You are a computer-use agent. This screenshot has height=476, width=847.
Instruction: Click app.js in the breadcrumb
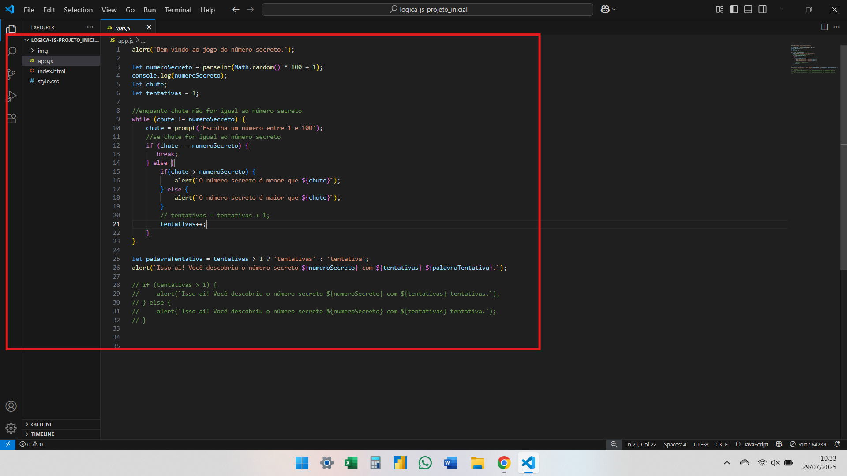(x=126, y=41)
